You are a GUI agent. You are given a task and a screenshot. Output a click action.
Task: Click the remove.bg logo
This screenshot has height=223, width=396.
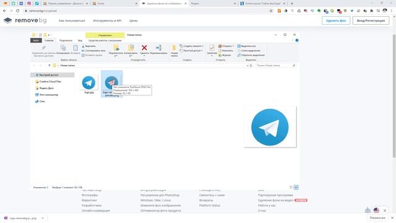pyautogui.click(x=25, y=20)
